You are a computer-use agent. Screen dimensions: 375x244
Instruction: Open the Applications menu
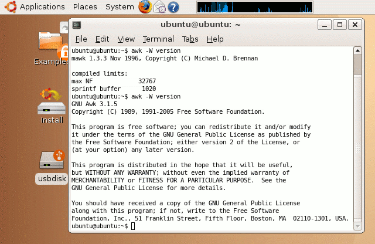tap(42, 7)
